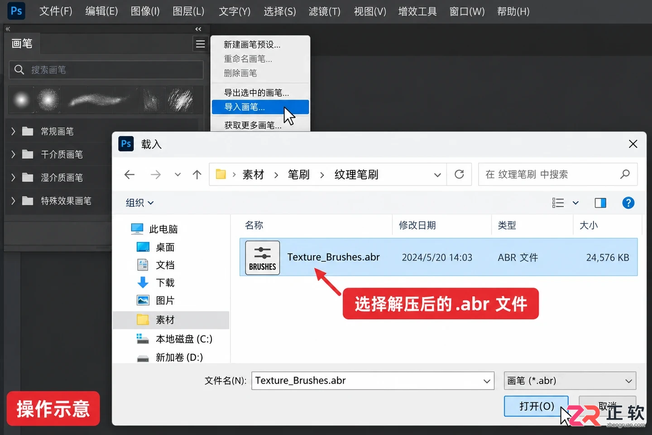The image size is (652, 435).
Task: Click the magnifier icon in brush search
Action: pyautogui.click(x=19, y=70)
